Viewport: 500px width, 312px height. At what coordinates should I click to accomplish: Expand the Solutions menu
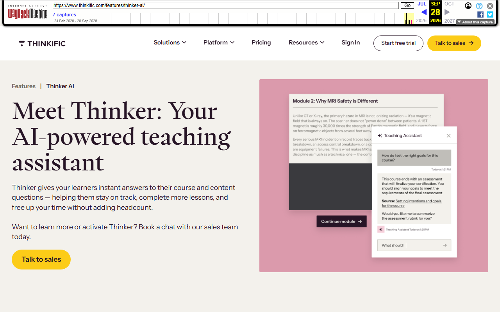coord(170,43)
